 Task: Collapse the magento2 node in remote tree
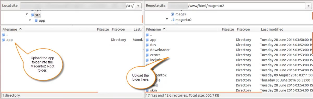tap(167, 19)
